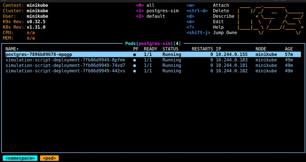
Task: Click the User value minikube
Action: tap(37, 16)
